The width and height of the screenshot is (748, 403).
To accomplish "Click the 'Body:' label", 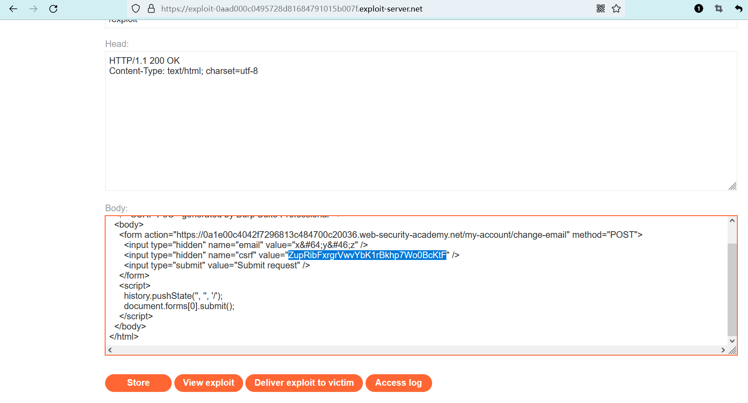I will tap(117, 208).
